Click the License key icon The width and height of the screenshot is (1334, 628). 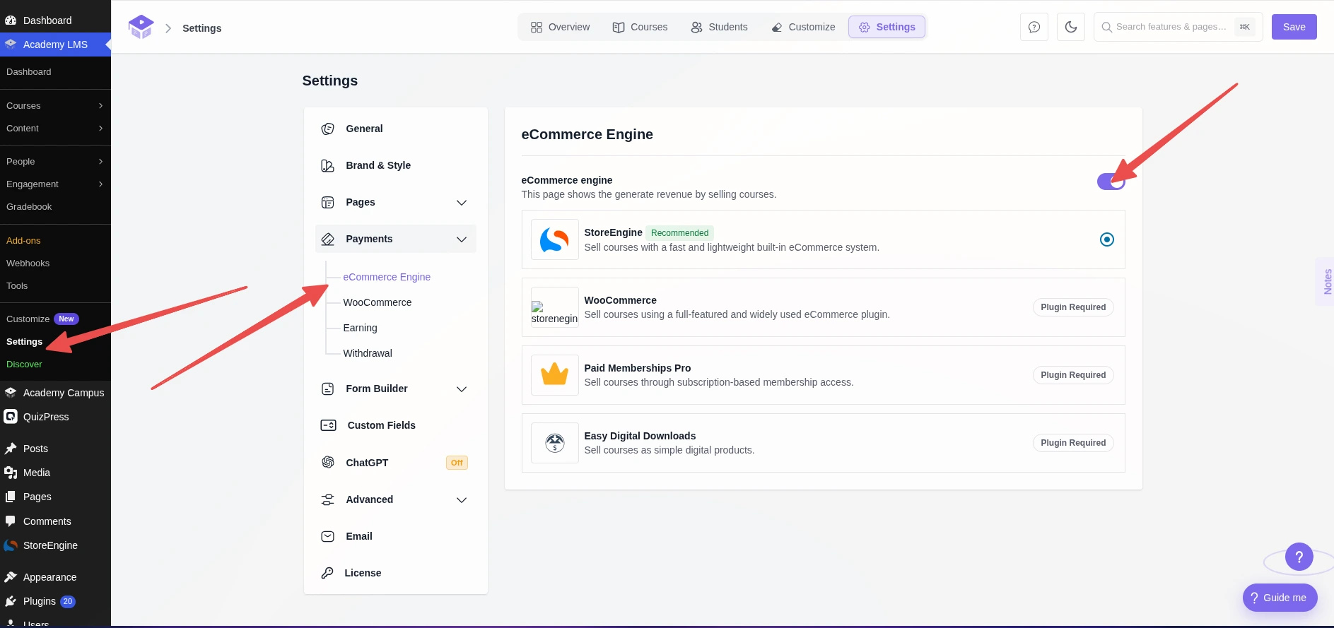point(327,573)
